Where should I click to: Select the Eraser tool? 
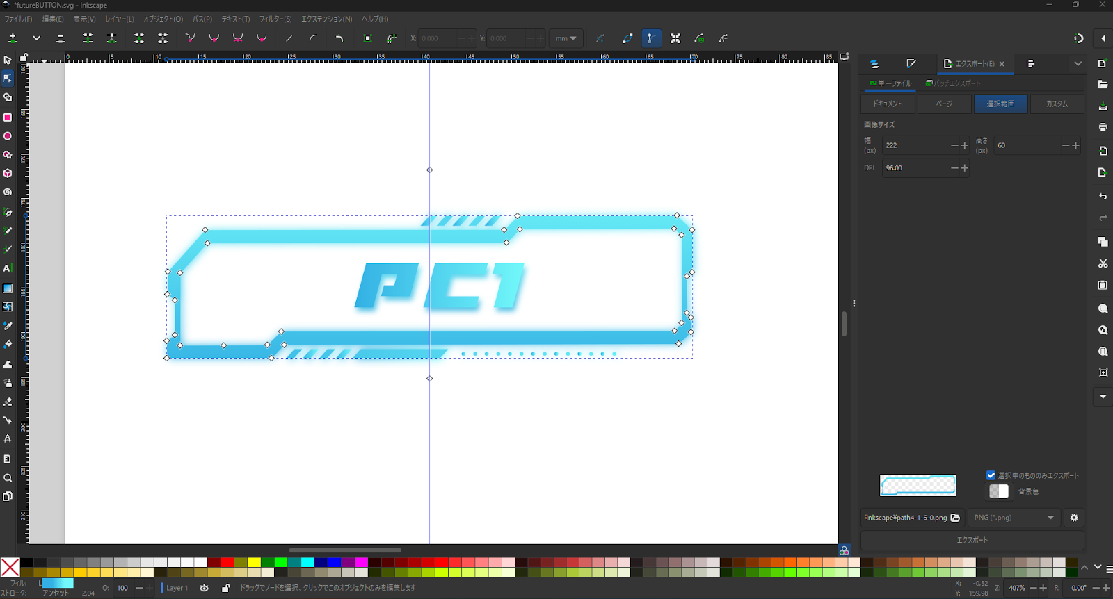pyautogui.click(x=8, y=402)
